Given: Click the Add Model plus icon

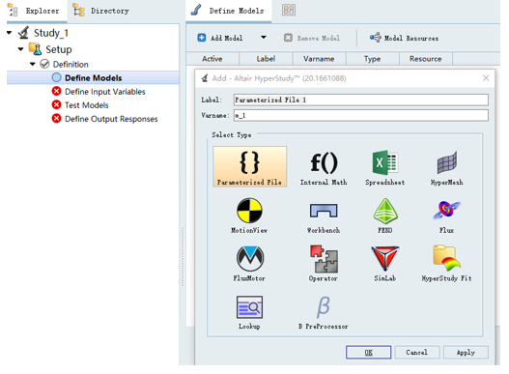Looking at the screenshot, I should click(202, 38).
